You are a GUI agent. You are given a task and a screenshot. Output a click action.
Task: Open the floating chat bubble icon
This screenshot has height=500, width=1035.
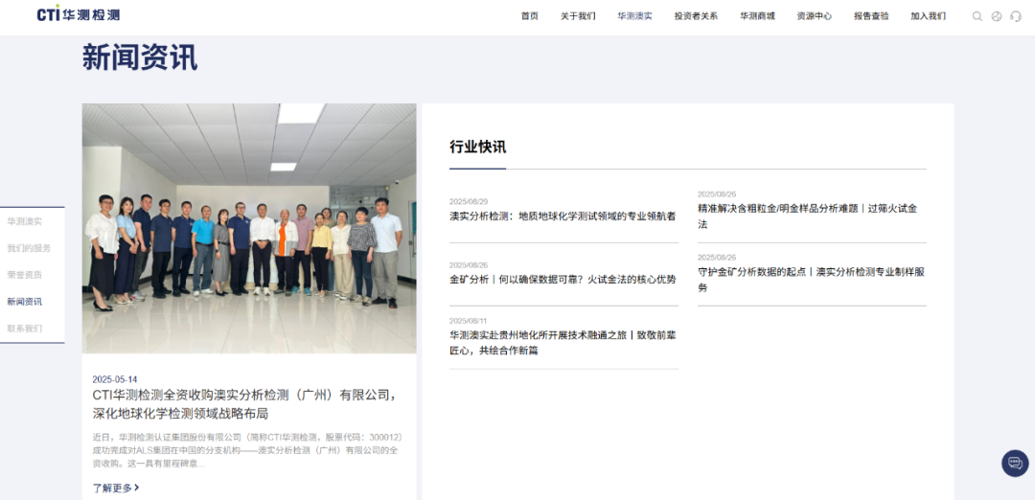(x=1015, y=463)
